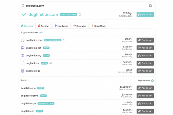Click the doglifelite.xyz domain name
This screenshot has width=173, height=115.
(x=28, y=103)
